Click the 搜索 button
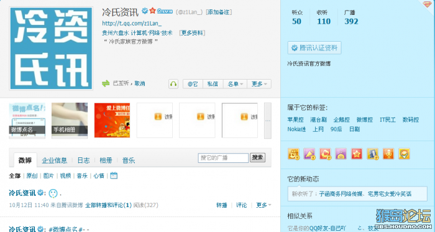Screen dimensions: 435x232 click(257, 157)
